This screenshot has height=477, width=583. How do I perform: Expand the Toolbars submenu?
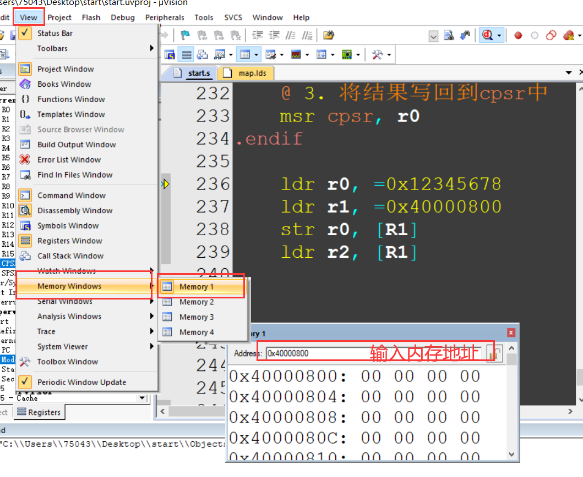[86, 48]
